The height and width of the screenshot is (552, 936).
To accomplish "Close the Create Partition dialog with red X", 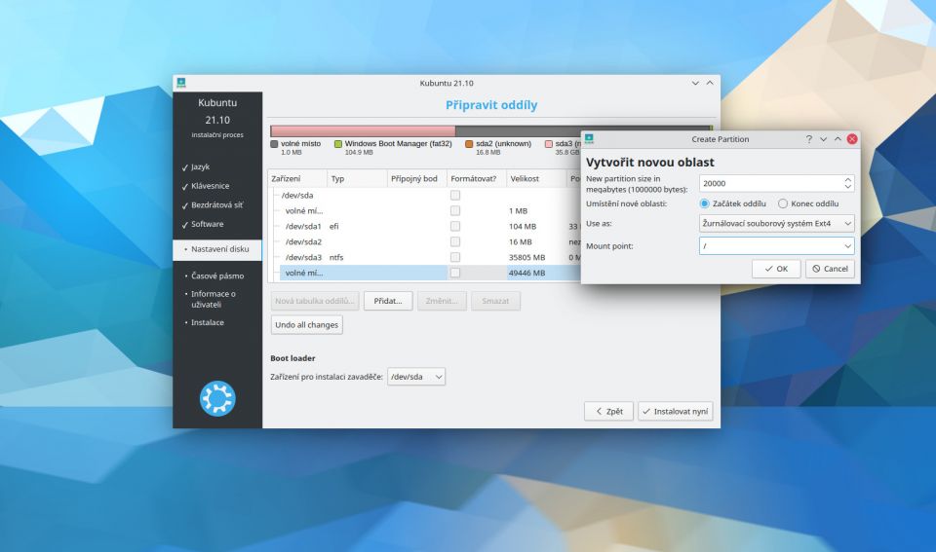I will [x=852, y=139].
